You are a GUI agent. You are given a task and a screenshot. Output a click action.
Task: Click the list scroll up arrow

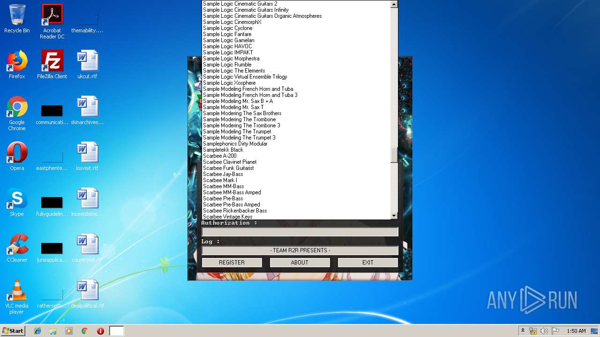394,4
